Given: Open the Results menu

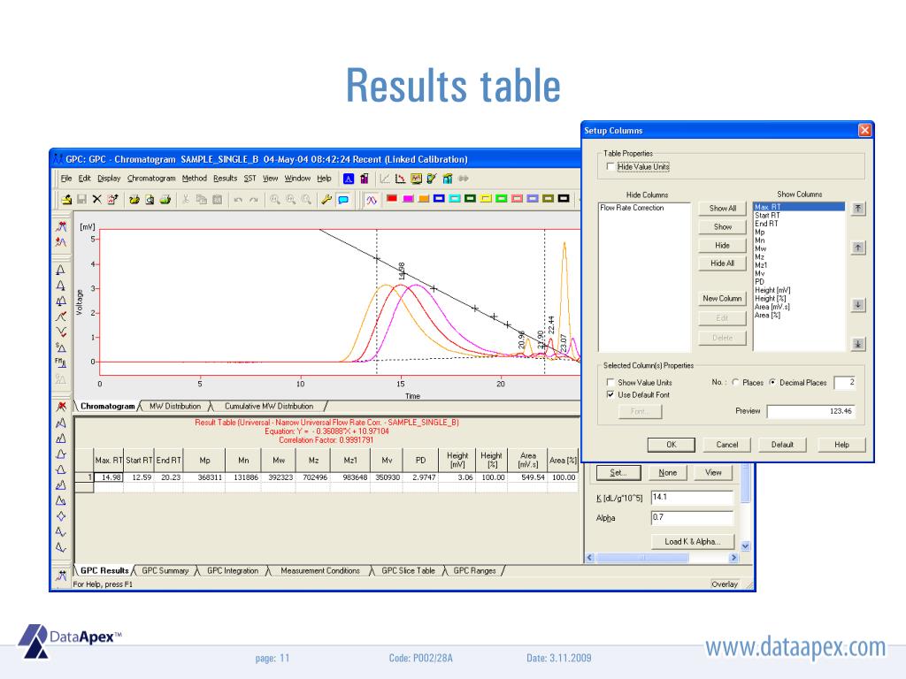Looking at the screenshot, I should pyautogui.click(x=226, y=179).
